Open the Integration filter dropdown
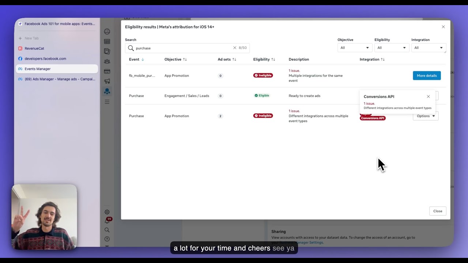Image resolution: width=468 pixels, height=263 pixels. (429, 48)
